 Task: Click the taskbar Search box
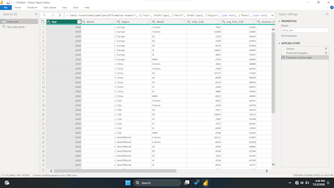click(x=157, y=183)
